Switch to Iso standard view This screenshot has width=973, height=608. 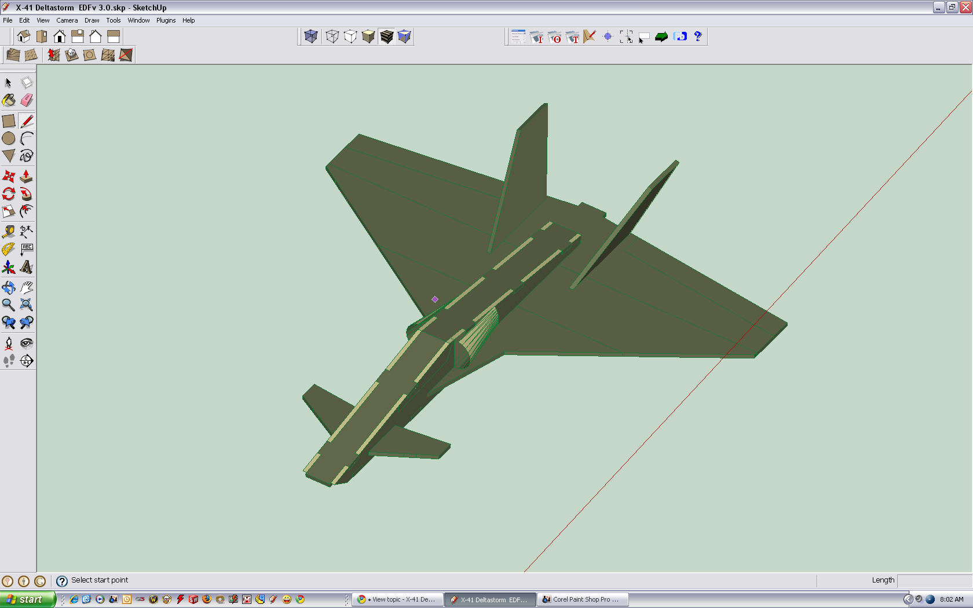24,36
